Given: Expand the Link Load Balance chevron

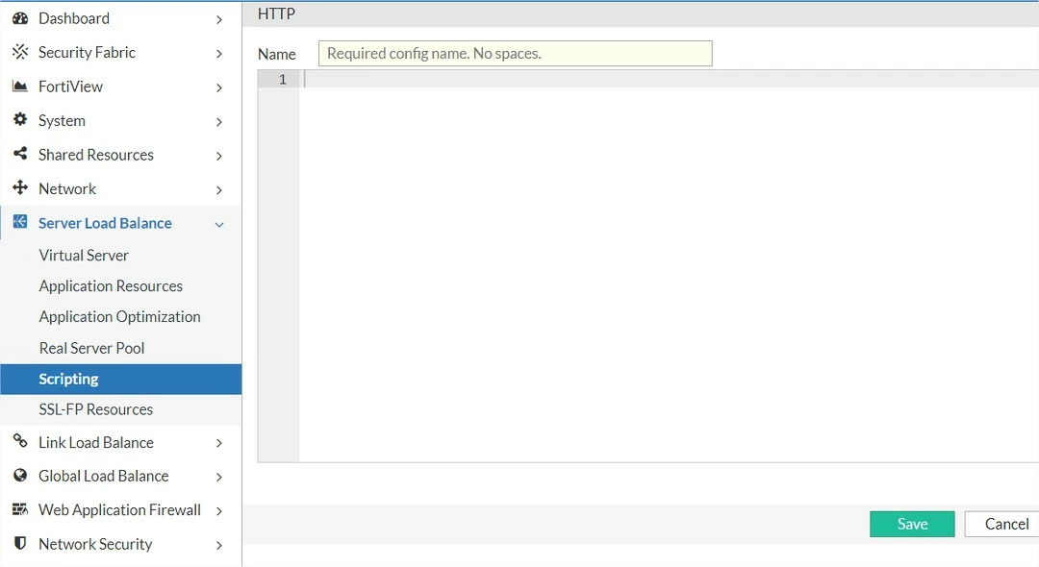Looking at the screenshot, I should click(x=219, y=443).
